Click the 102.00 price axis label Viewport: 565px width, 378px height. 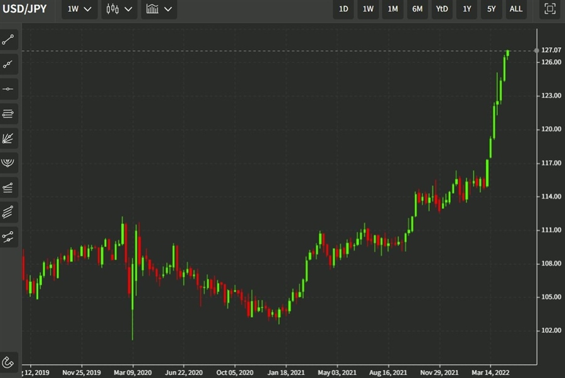point(551,330)
